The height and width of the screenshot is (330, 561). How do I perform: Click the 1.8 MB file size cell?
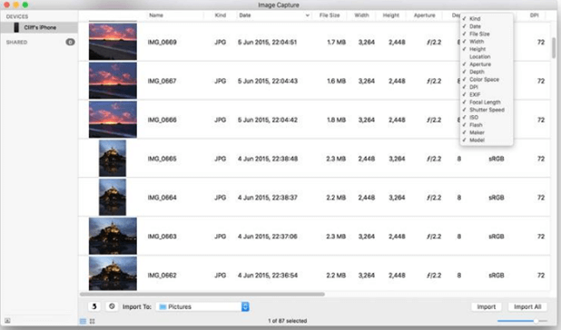click(x=336, y=120)
